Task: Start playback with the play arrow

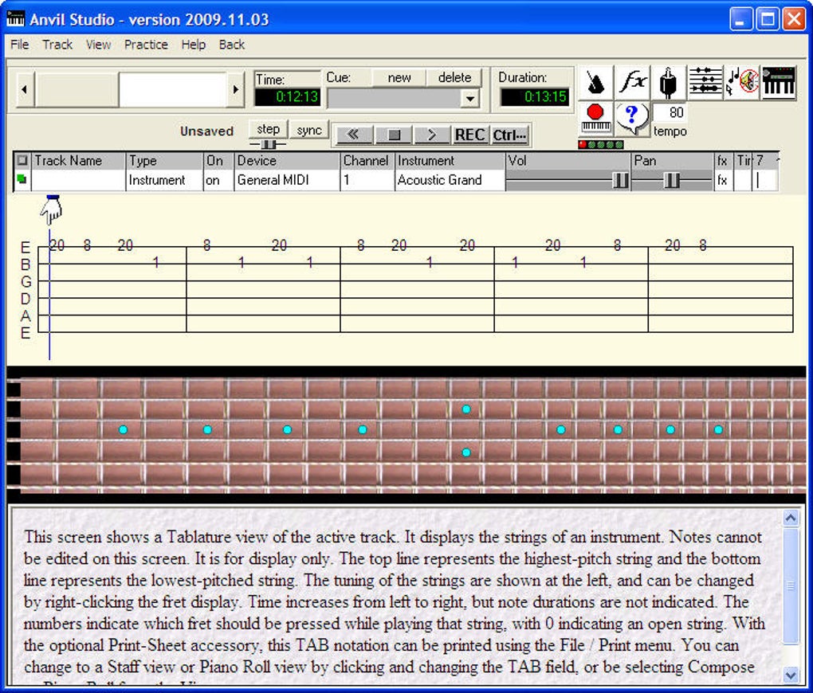Action: coord(432,135)
